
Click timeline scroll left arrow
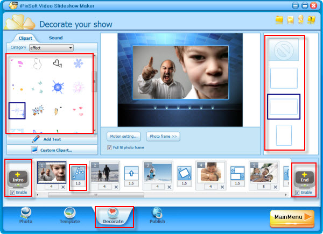point(38,195)
